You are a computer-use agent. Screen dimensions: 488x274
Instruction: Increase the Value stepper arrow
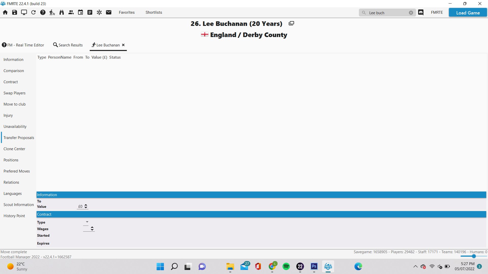coord(86,205)
